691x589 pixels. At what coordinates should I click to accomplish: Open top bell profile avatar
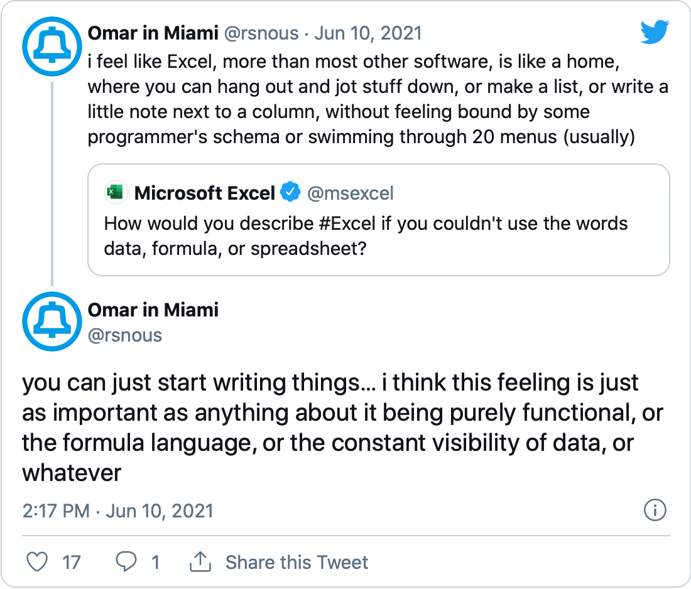pyautogui.click(x=52, y=46)
